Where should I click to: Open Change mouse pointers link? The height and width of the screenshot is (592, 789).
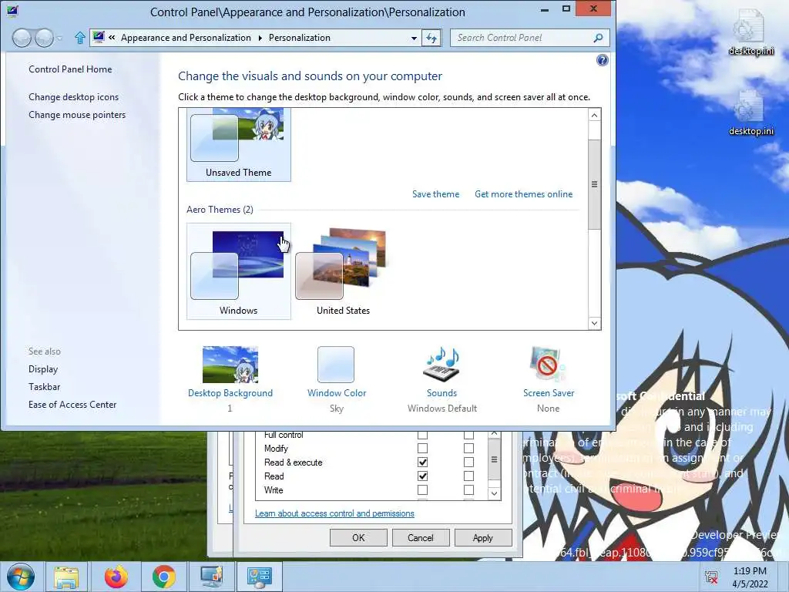tap(77, 115)
